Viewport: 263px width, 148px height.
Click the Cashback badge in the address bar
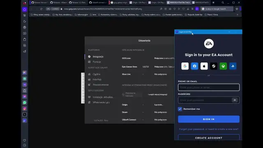pos(55,9)
